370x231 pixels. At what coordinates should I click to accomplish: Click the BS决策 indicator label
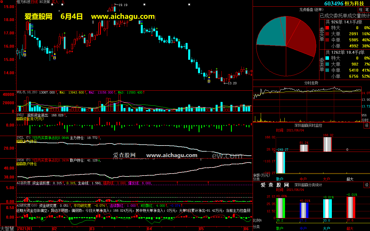[x=45, y=2]
